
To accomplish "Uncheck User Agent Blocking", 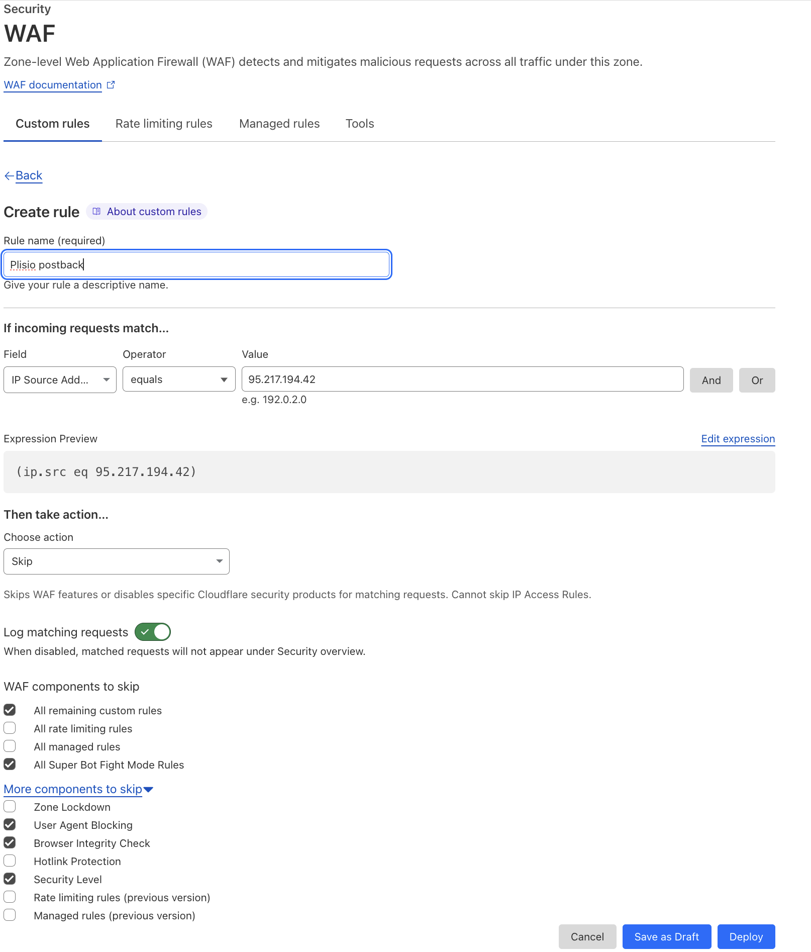I will point(10,824).
